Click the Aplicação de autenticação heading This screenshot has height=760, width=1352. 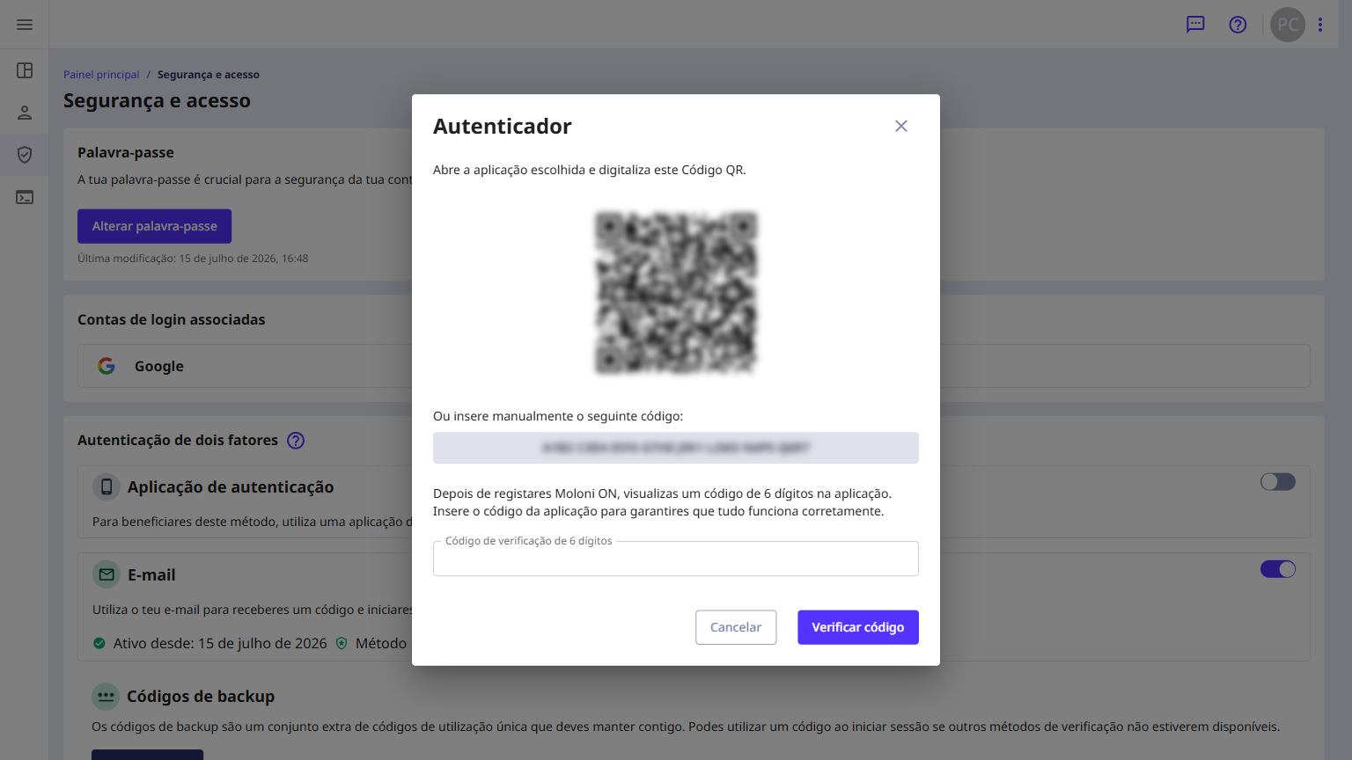point(231,486)
